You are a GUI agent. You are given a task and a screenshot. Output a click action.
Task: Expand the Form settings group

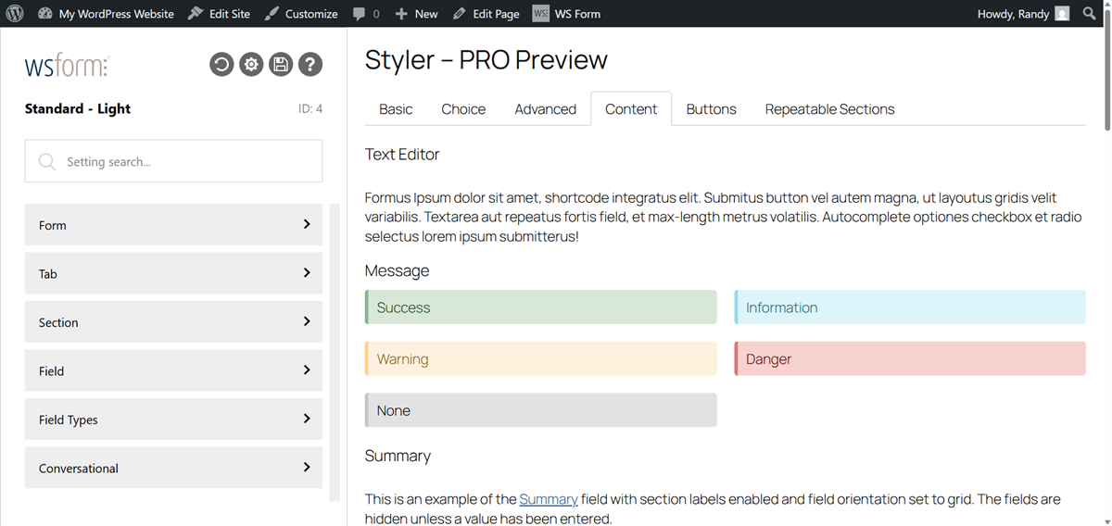173,225
